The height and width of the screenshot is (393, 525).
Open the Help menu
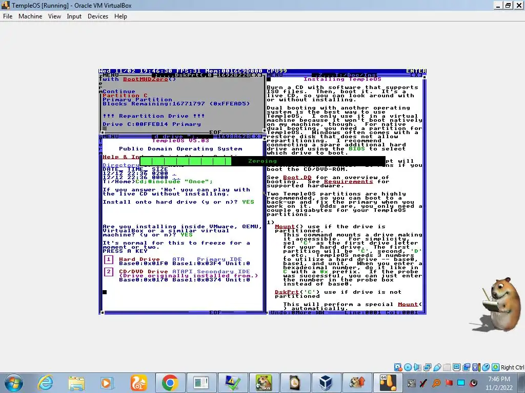(x=120, y=16)
